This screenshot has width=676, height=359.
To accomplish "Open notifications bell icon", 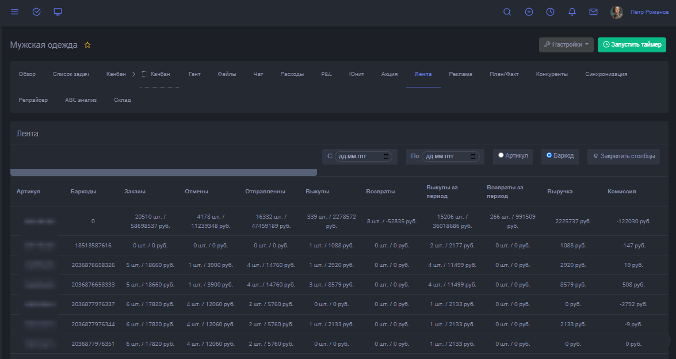I will pyautogui.click(x=572, y=12).
